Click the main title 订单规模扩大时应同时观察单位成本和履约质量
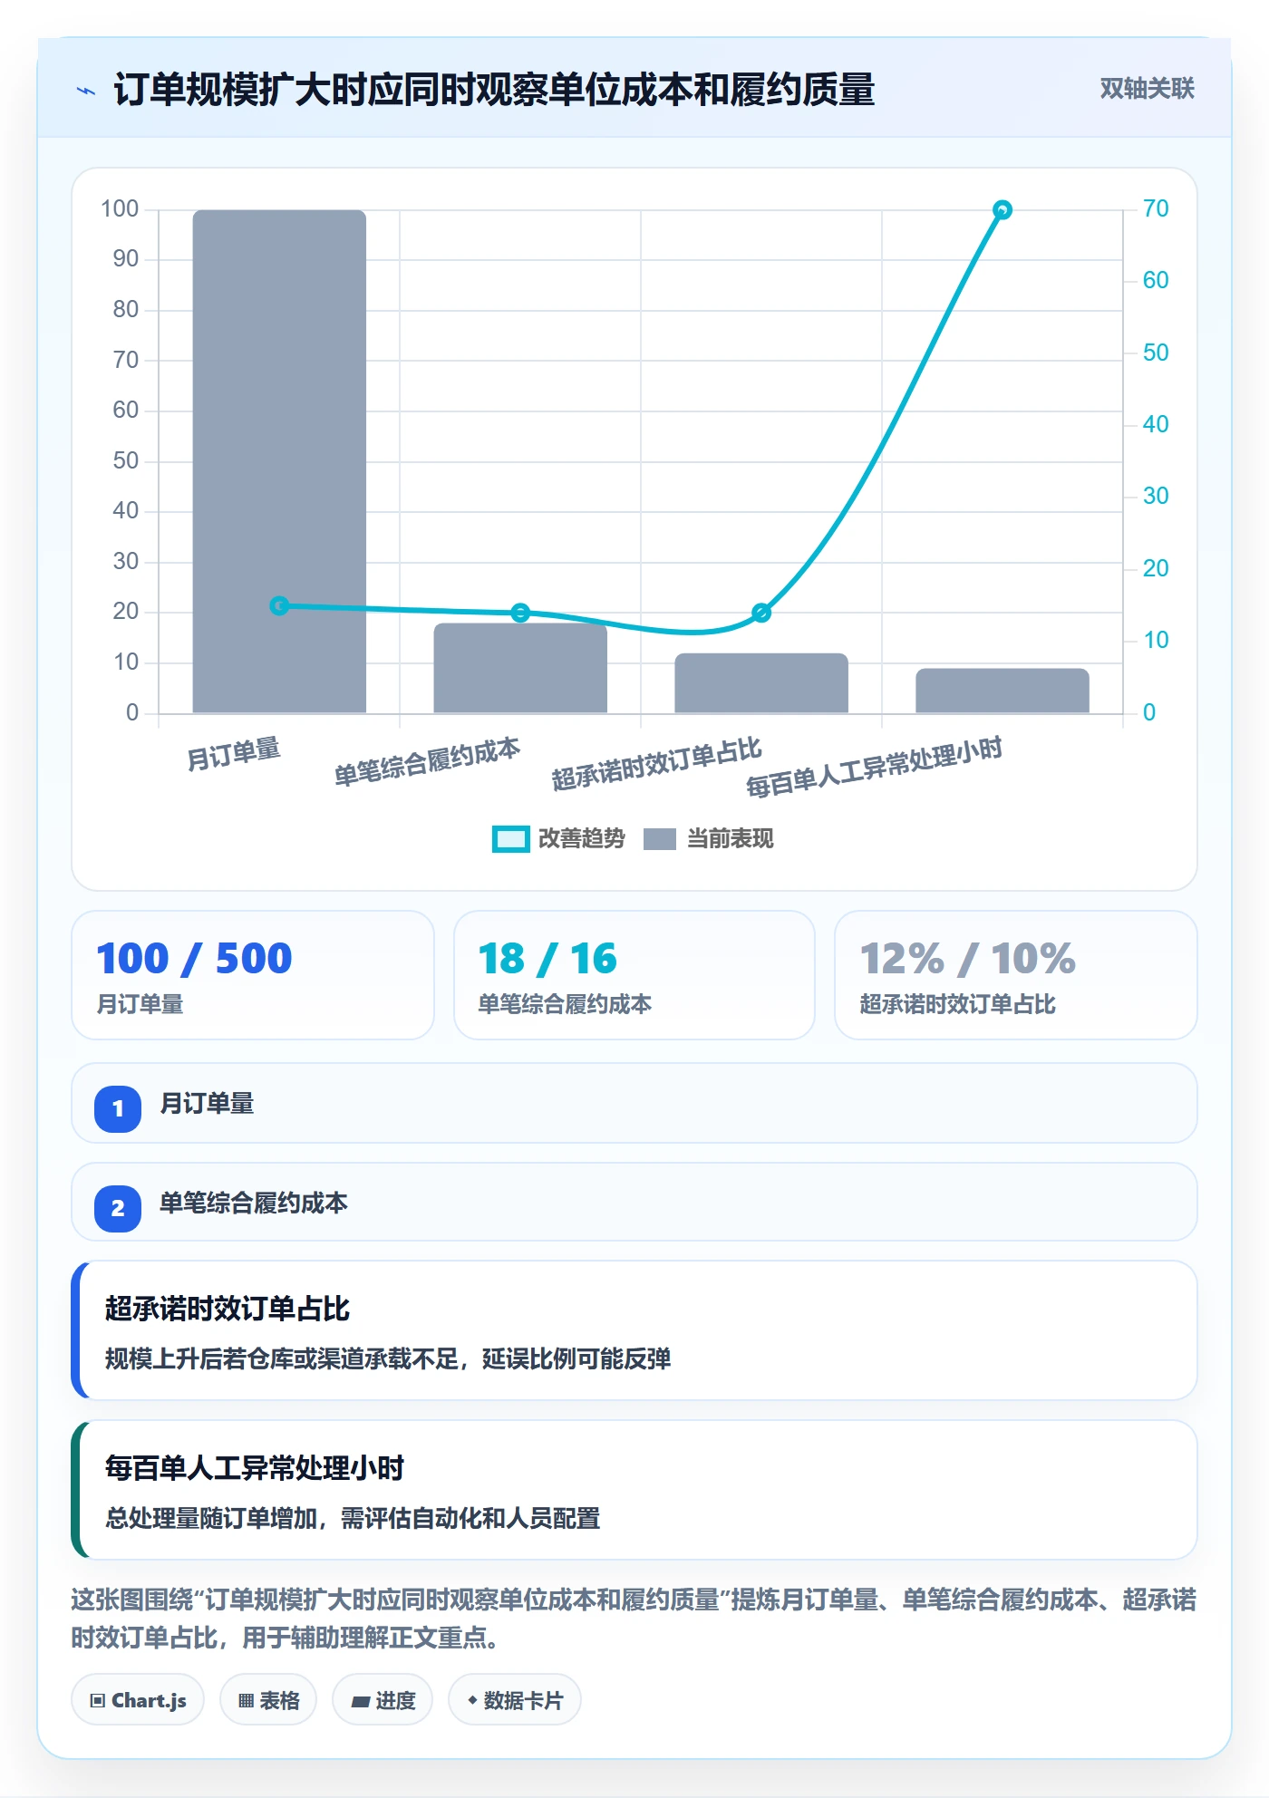1269x1798 pixels. pos(494,90)
